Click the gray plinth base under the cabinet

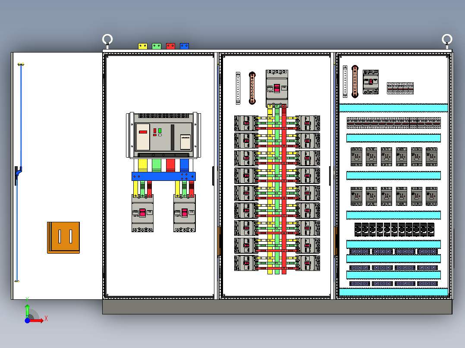point(277,307)
